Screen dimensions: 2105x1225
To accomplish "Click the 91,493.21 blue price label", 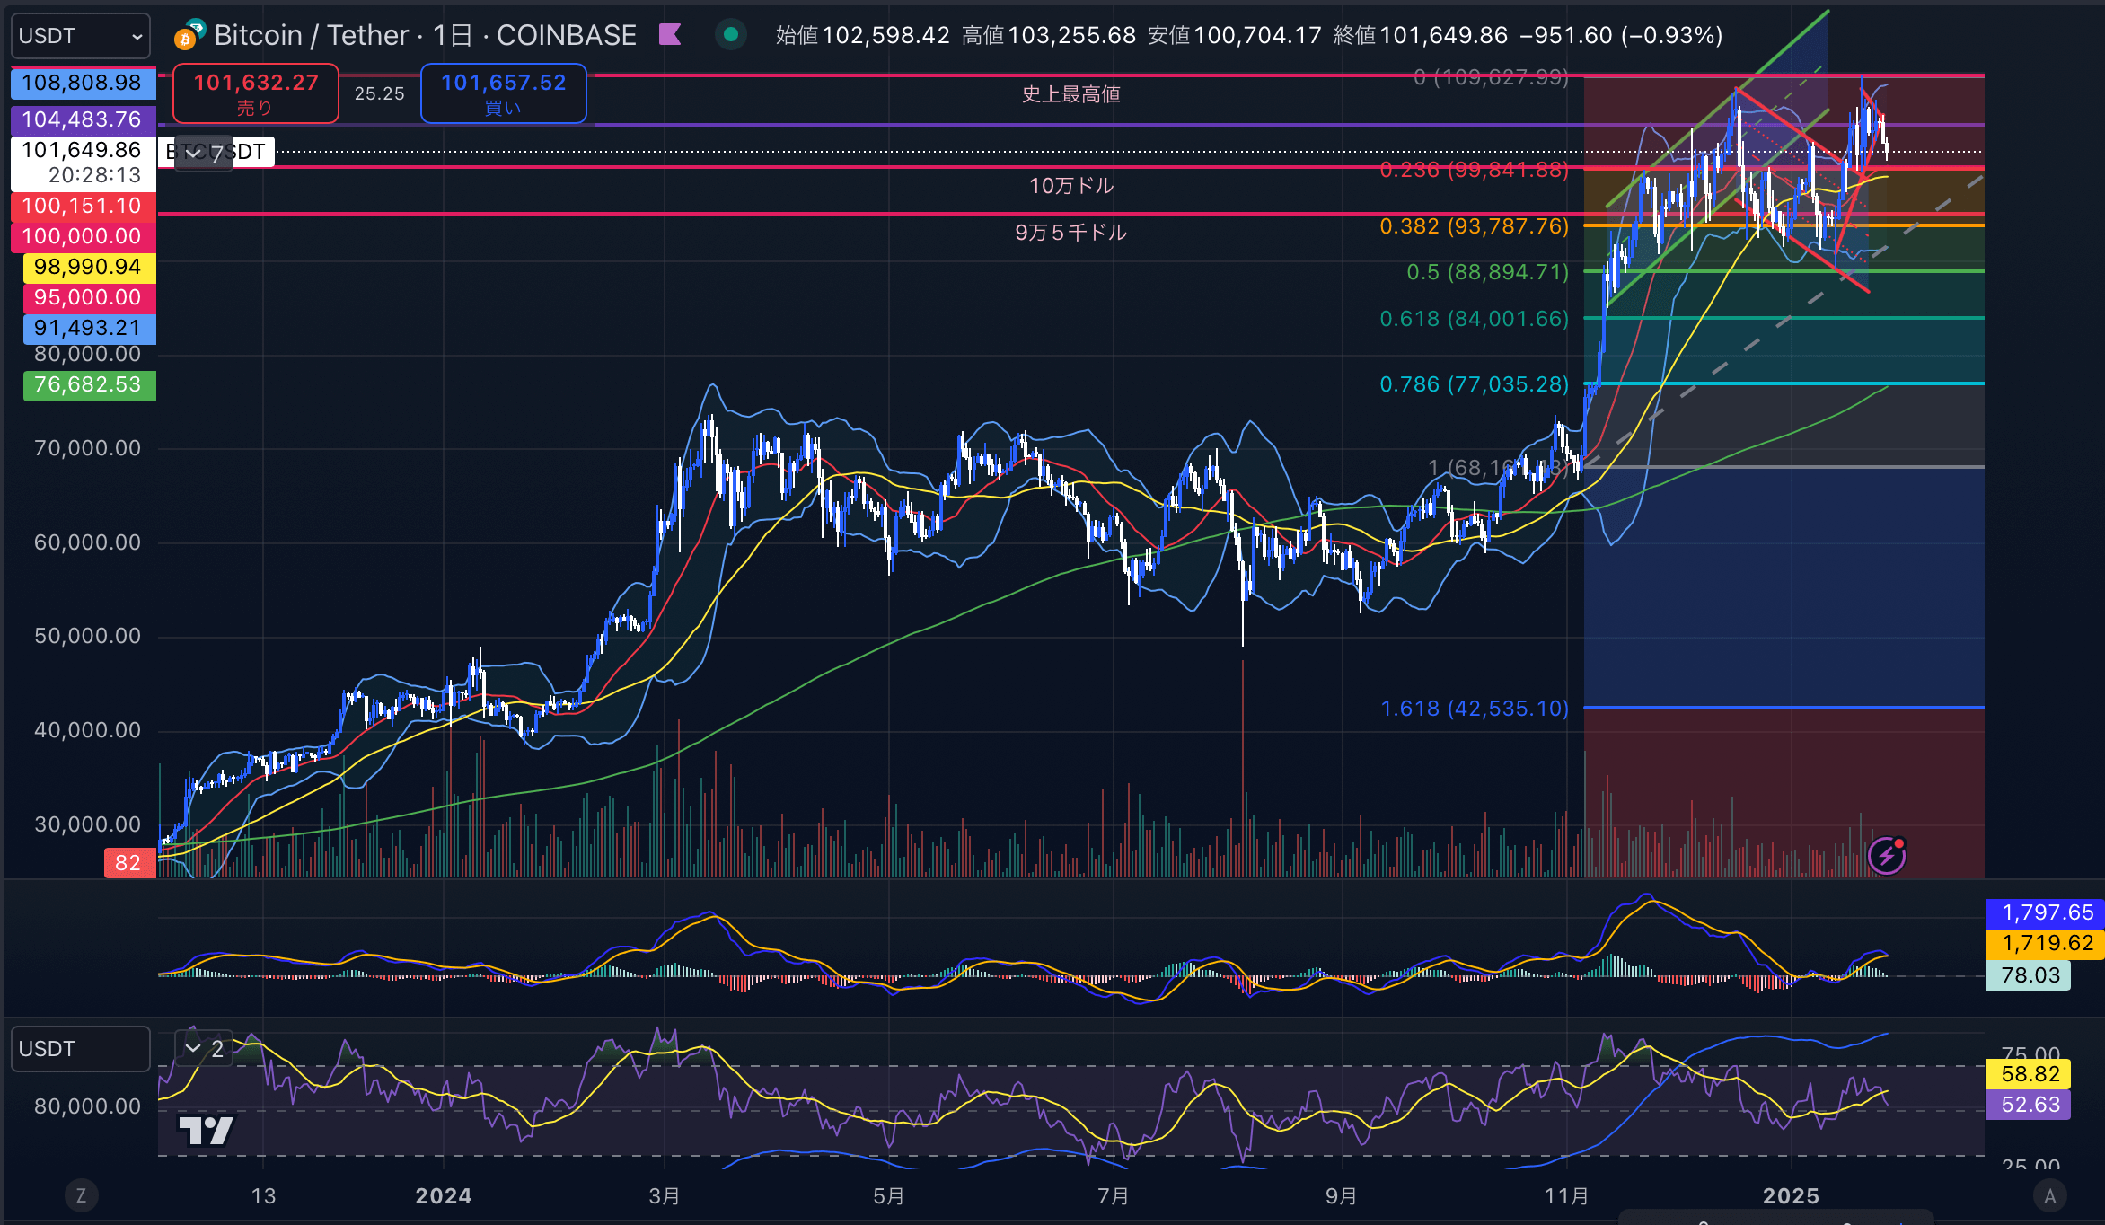I will [x=88, y=328].
